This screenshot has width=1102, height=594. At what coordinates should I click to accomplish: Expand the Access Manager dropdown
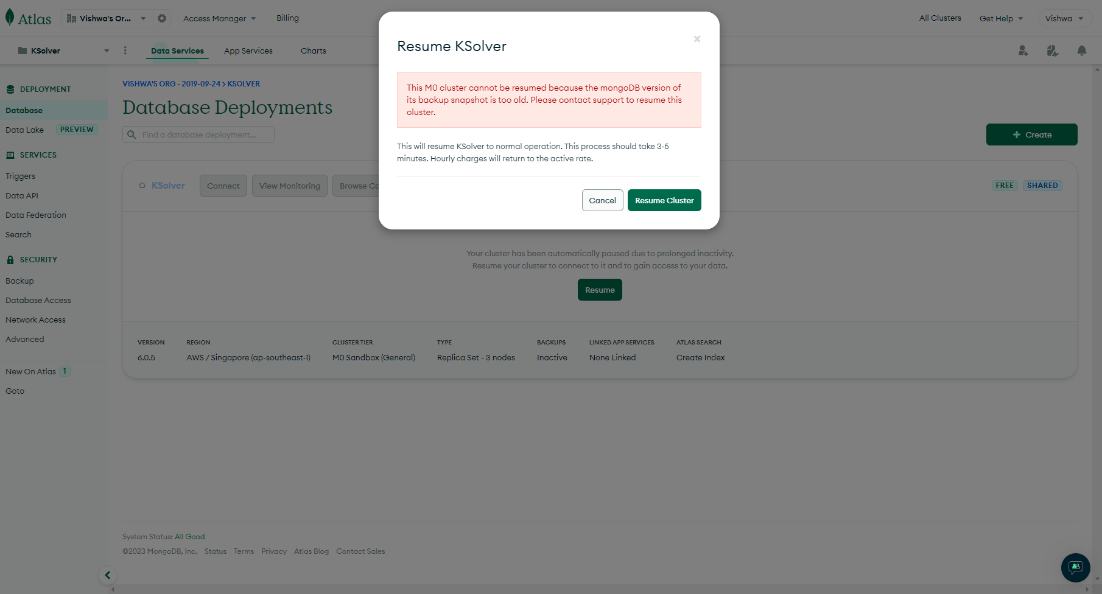pos(220,18)
